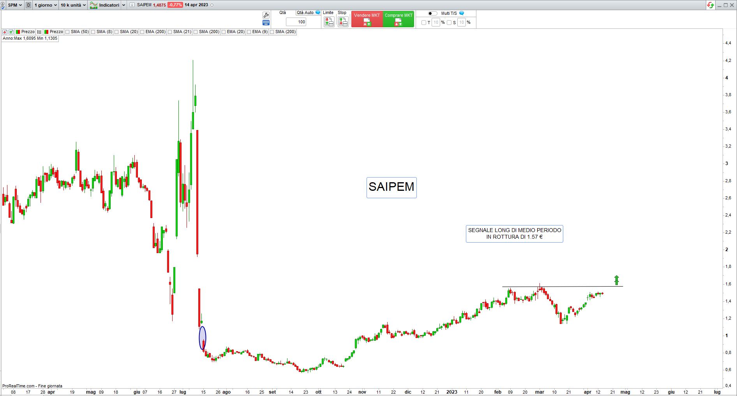The image size is (737, 396).
Task: Click the list icon between Prezzo labels
Action: click(x=39, y=32)
